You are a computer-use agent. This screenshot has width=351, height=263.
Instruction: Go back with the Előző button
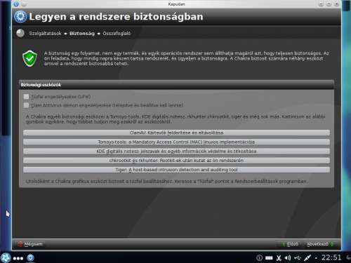coord(290,244)
